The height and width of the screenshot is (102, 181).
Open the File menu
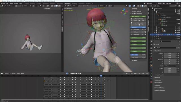(4, 3)
